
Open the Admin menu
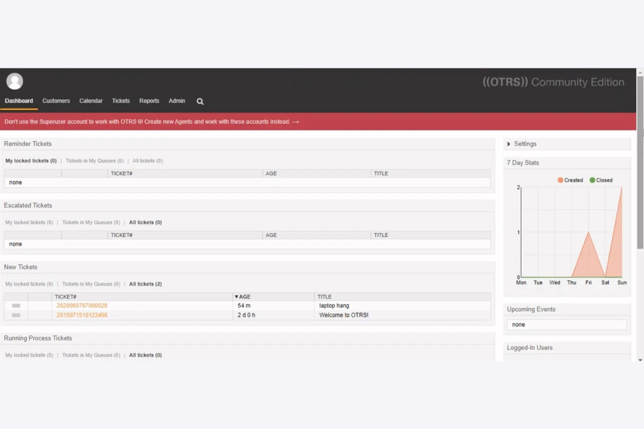(x=177, y=101)
